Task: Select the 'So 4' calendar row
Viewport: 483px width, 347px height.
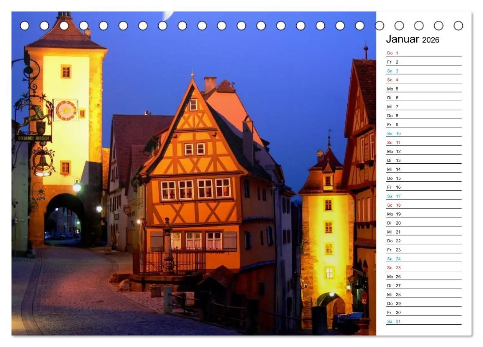Action: coord(424,80)
